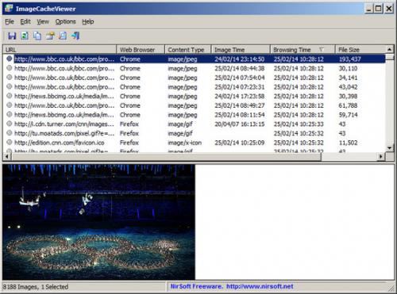Click the row icon for the 59,714 entry

pyautogui.click(x=10, y=114)
